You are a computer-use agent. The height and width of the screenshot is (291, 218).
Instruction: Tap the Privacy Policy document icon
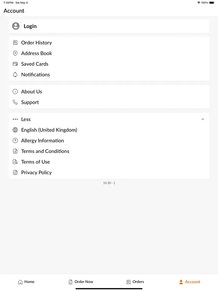tap(15, 173)
